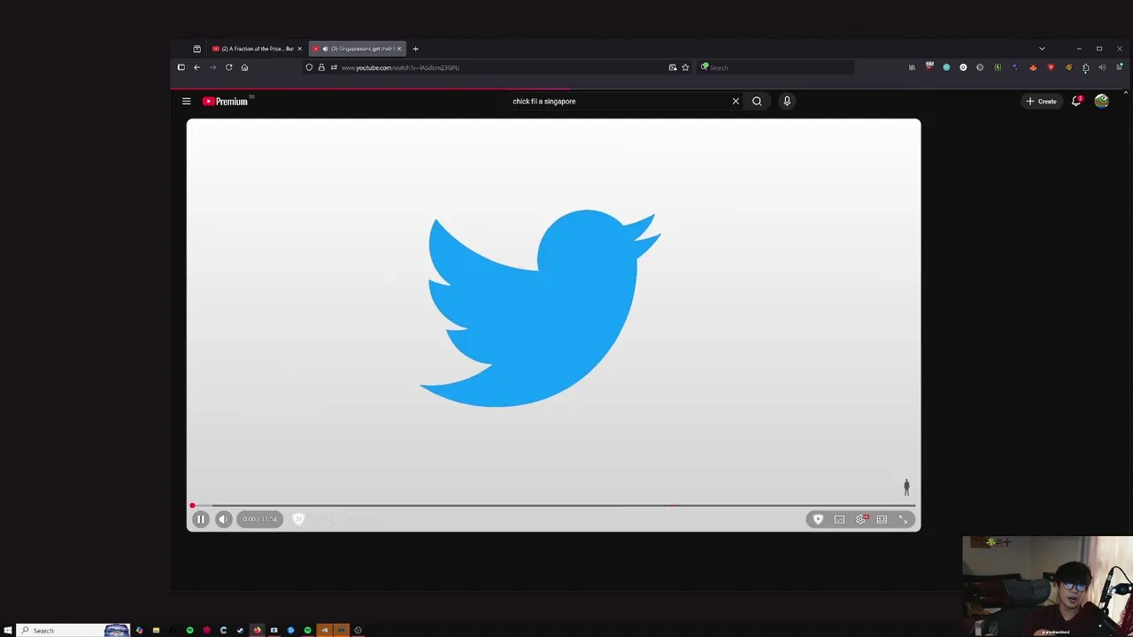View site info via the padlock

[x=321, y=67]
